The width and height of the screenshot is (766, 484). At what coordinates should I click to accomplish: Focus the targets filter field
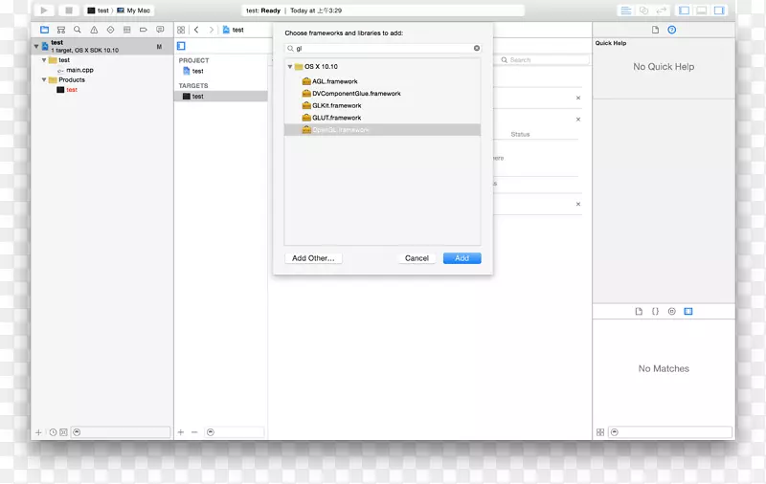click(235, 432)
